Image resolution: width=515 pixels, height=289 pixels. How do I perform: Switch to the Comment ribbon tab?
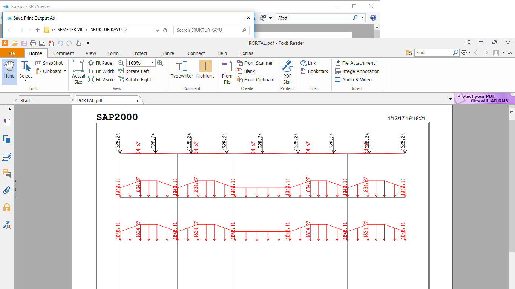(64, 53)
